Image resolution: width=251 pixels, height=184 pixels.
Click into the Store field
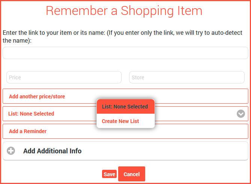[187, 77]
